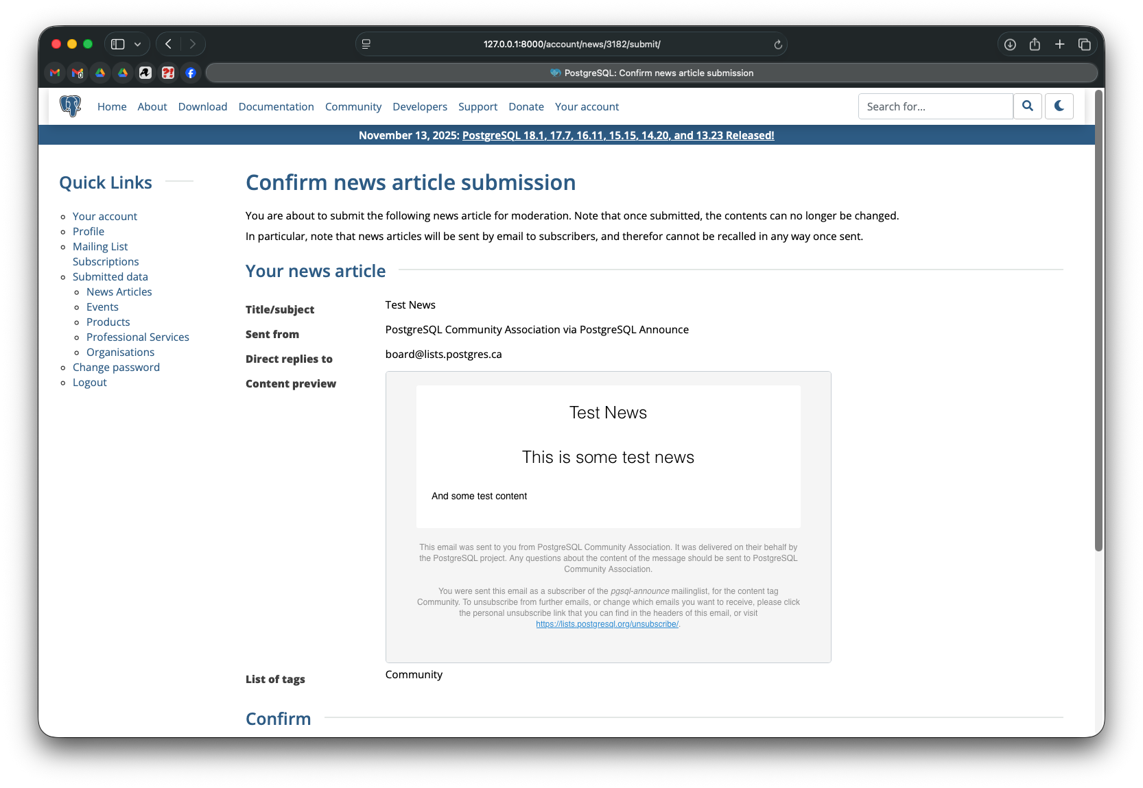This screenshot has height=788, width=1143.
Task: Click the PostgreSQL elephant logo
Action: click(70, 106)
